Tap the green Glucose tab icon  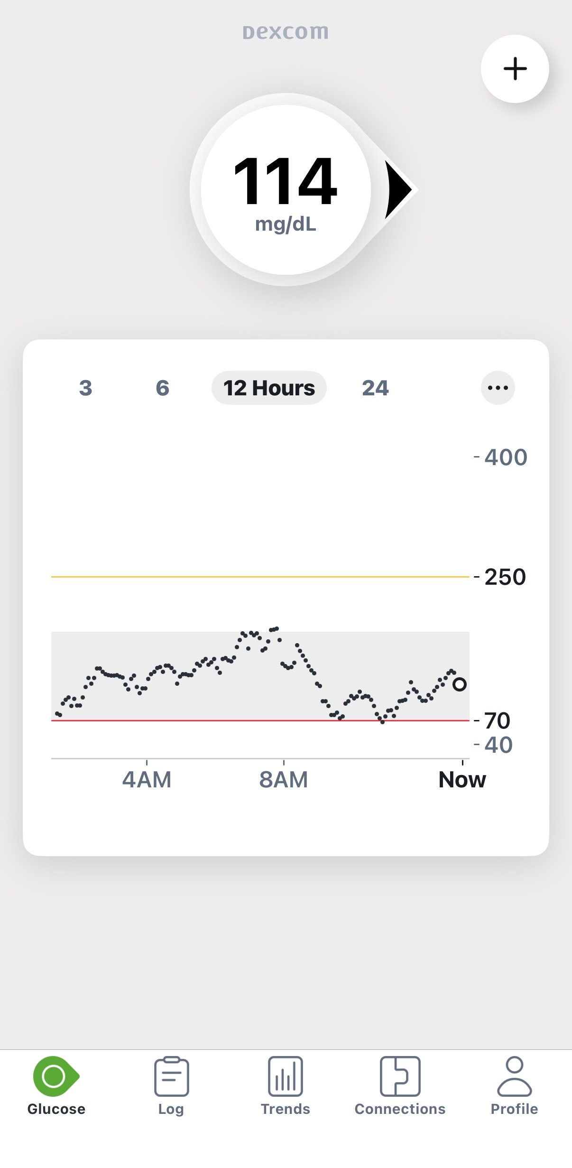[x=56, y=1076]
